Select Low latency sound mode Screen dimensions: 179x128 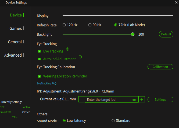[64, 121]
